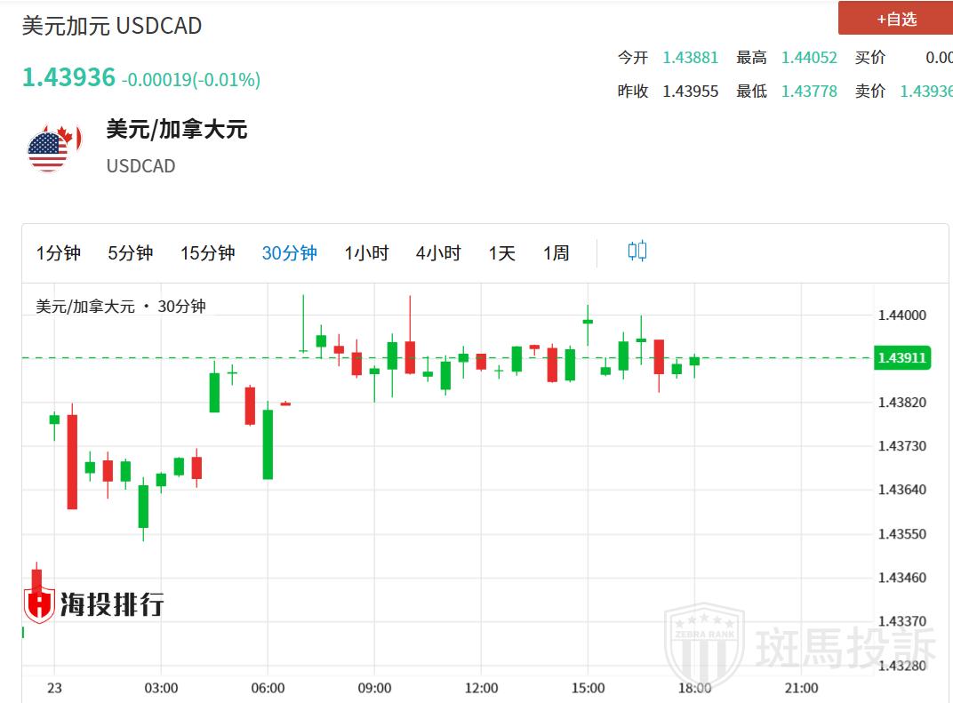The image size is (953, 703).
Task: Switch to 1周 weekly view
Action: click(x=557, y=253)
